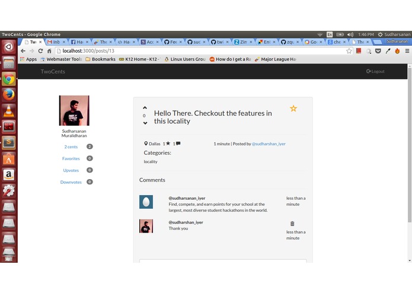Click @sudharshan_iyer comment author name

pos(186,222)
